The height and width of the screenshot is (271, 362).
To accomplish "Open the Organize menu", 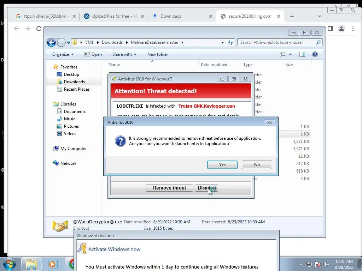I will pos(63,54).
